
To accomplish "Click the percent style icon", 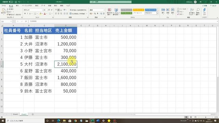I will [x=95, y=14].
